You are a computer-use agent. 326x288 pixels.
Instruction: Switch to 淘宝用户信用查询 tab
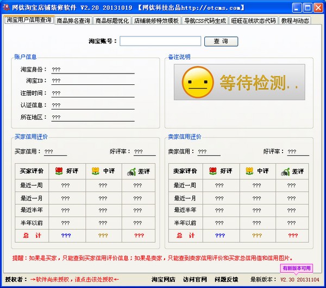29,20
